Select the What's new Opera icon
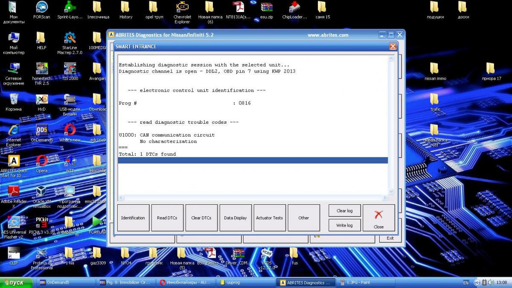The width and height of the screenshot is (512, 288). pyautogui.click(x=70, y=133)
